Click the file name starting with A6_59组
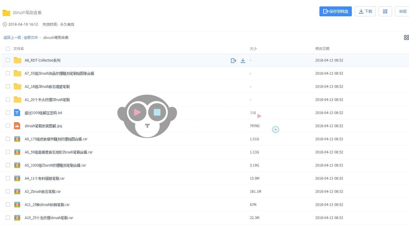This screenshot has width=409, height=233. click(x=59, y=152)
